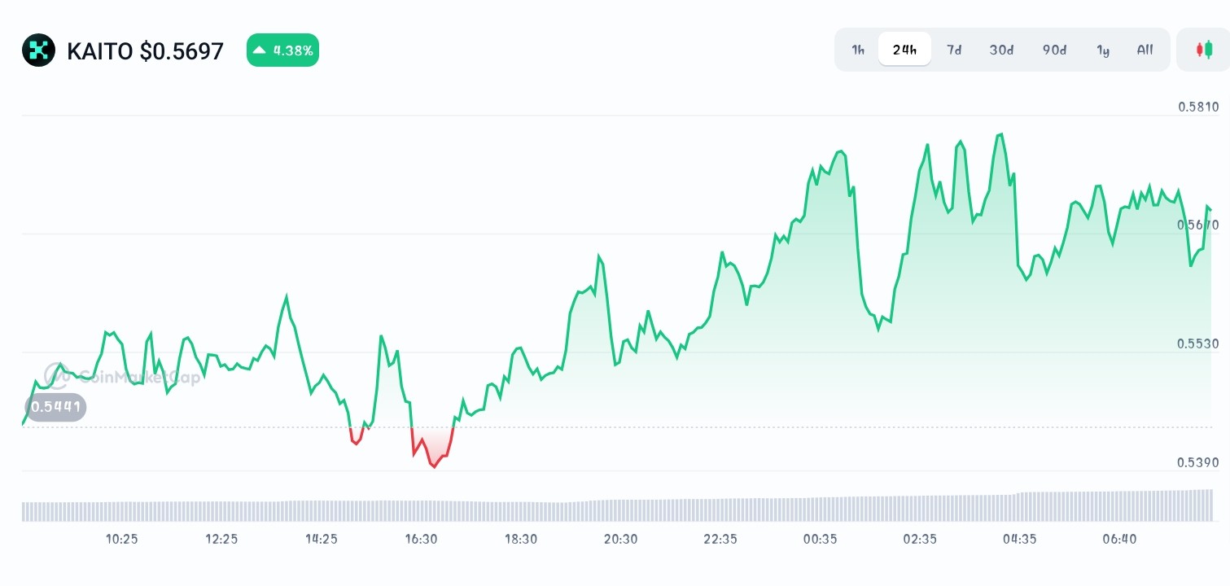1230x586 pixels.
Task: Keep the 24h view selected
Action: pos(904,50)
